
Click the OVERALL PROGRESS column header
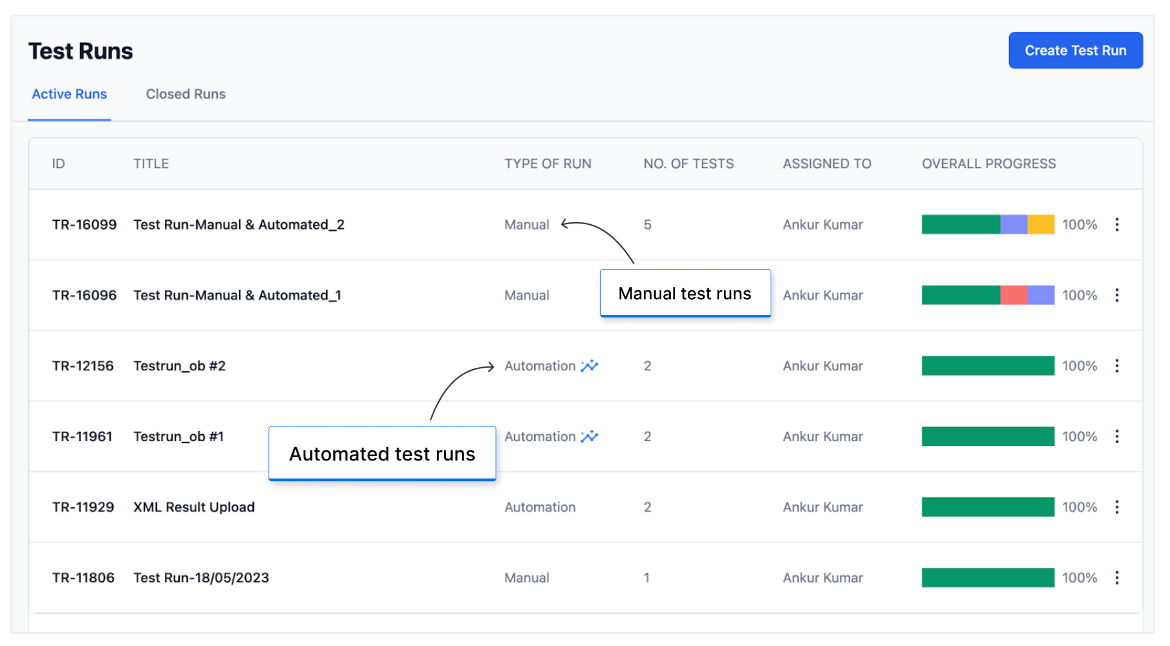pos(988,164)
